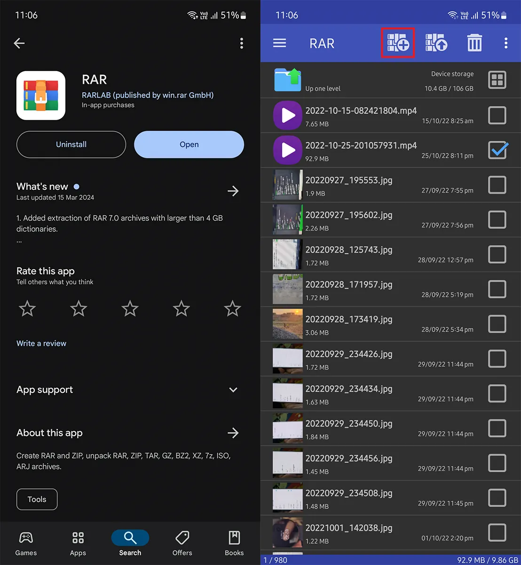Rate the app four stars
The width and height of the screenshot is (521, 565).
click(181, 309)
